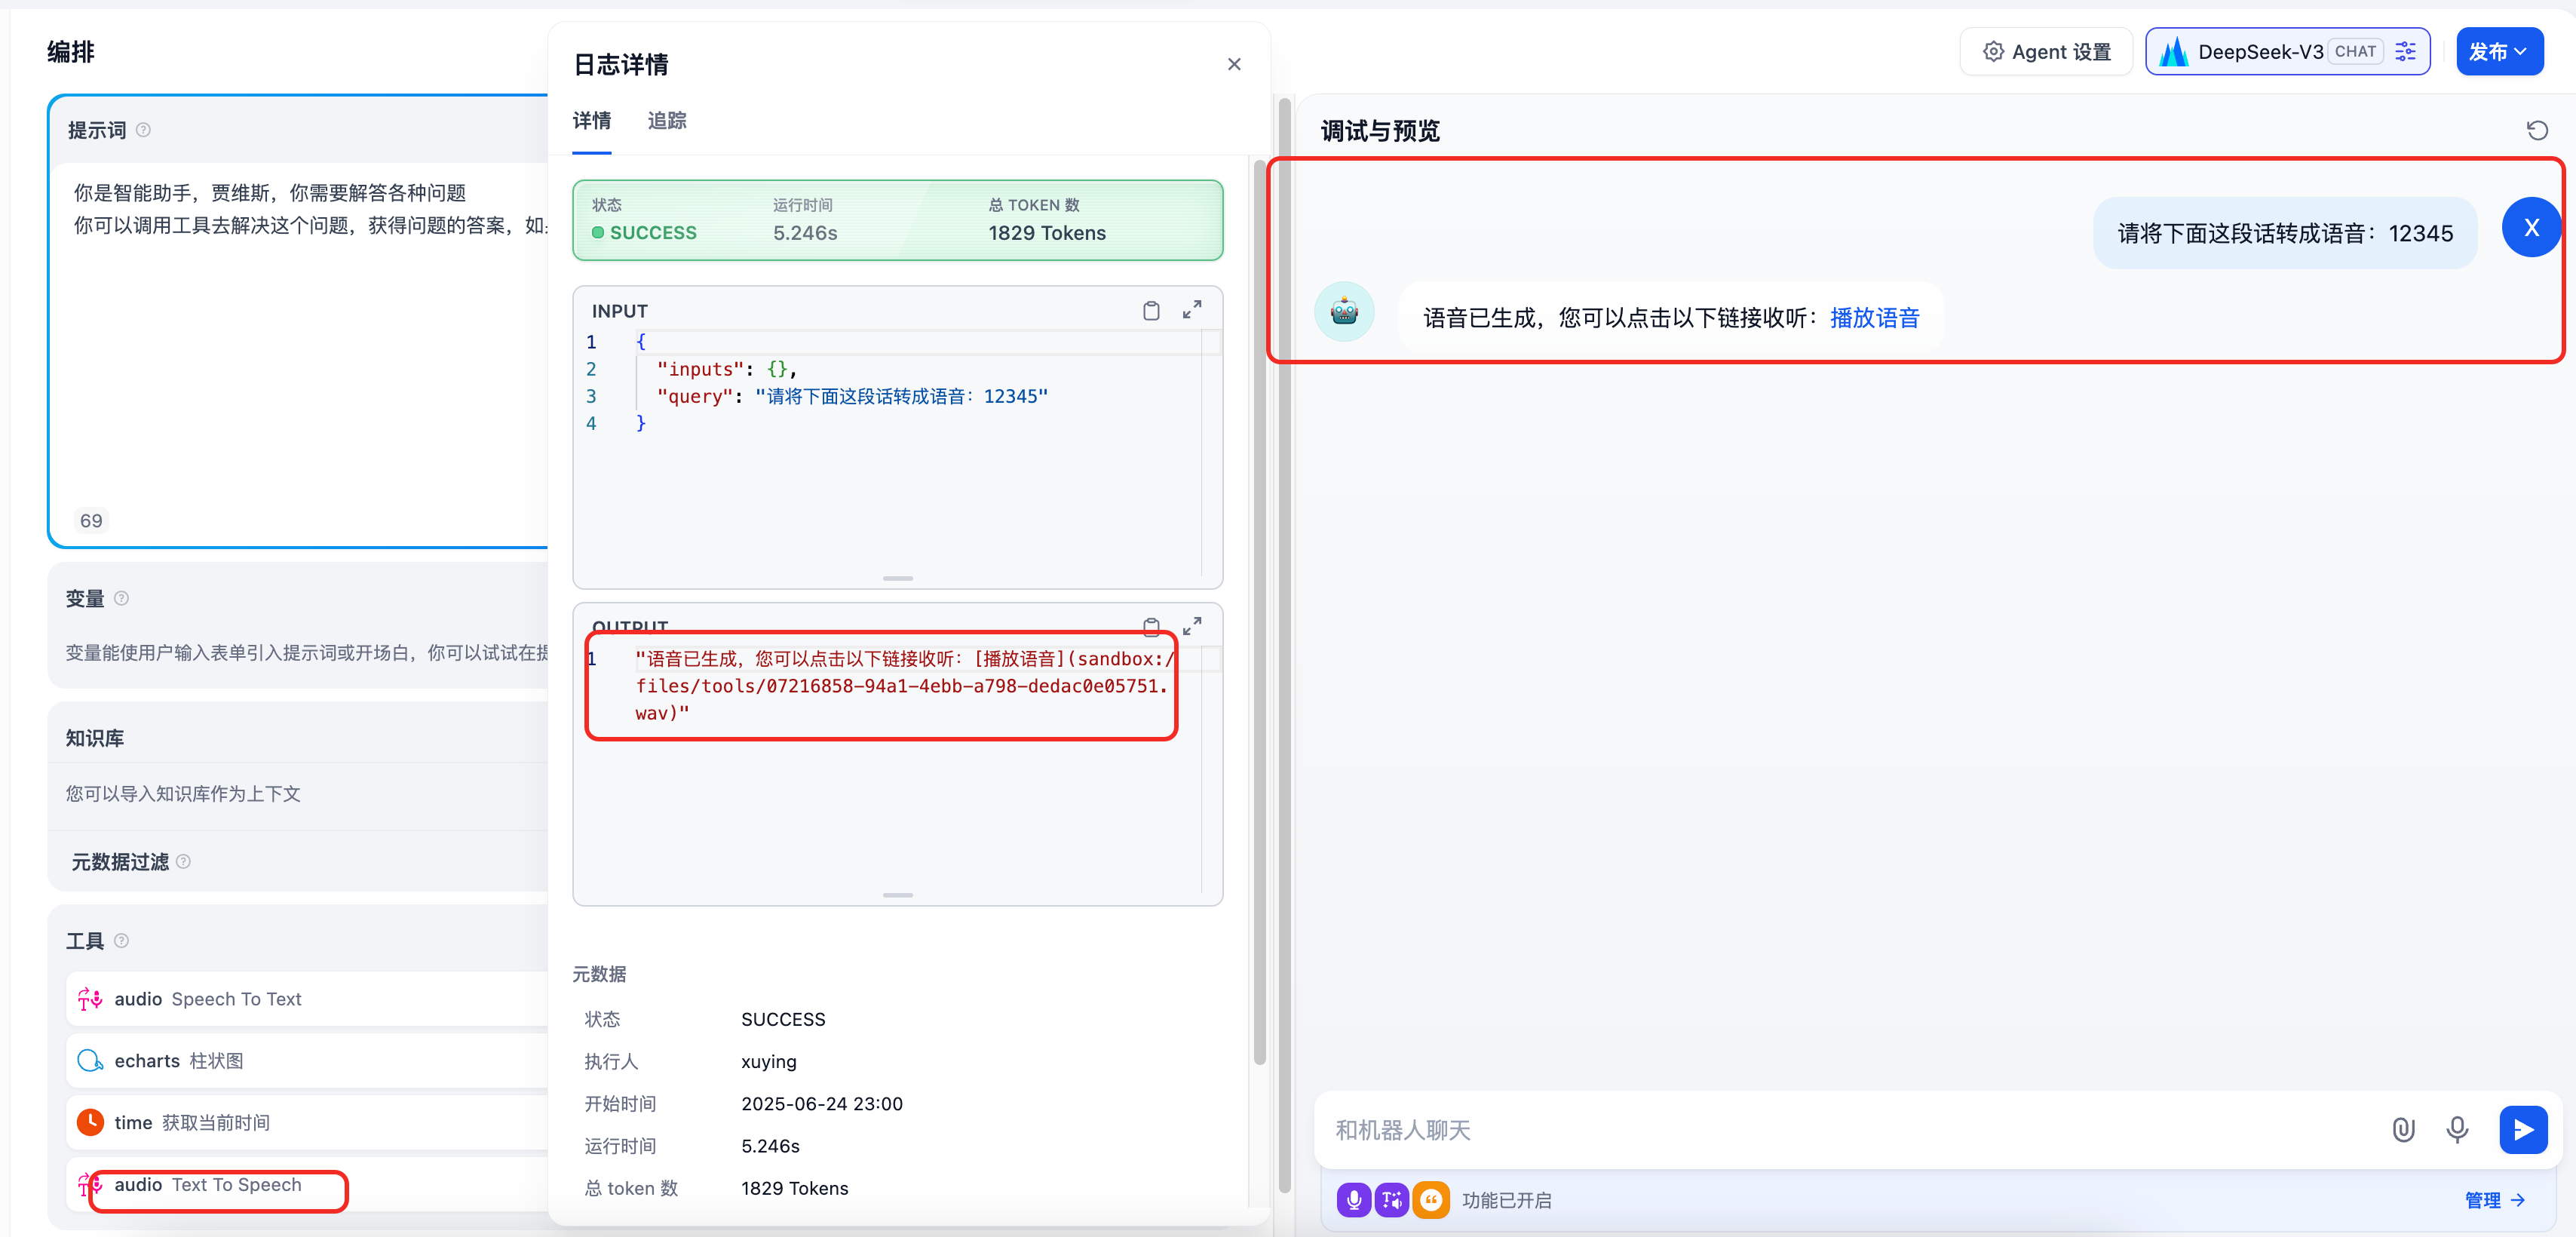Click the microphone icon in chat input

click(x=2458, y=1130)
